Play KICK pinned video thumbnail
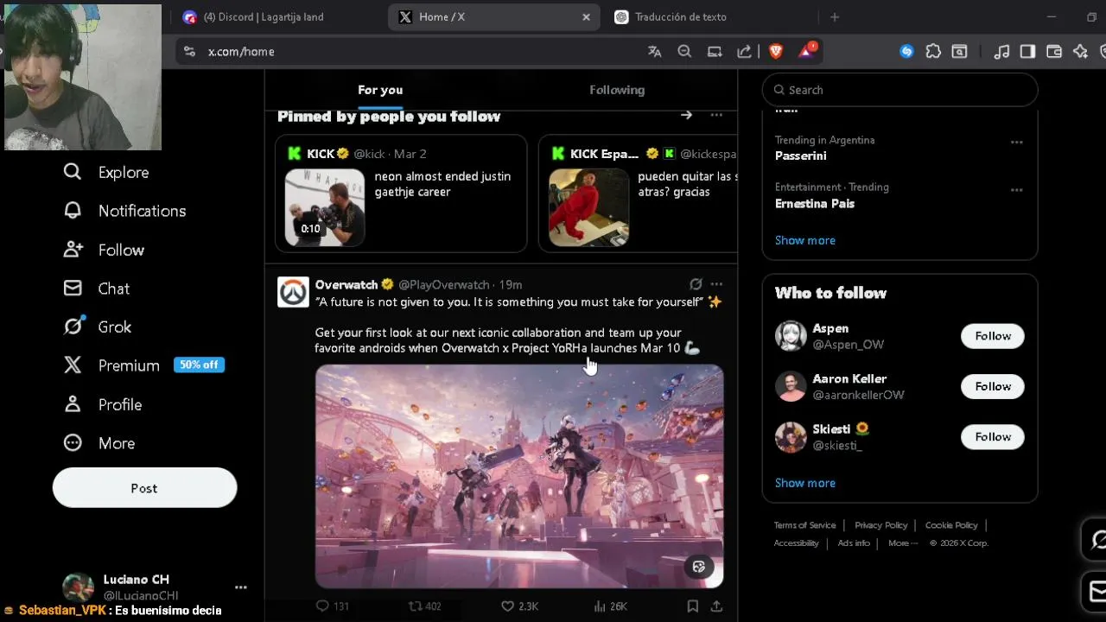 [325, 207]
